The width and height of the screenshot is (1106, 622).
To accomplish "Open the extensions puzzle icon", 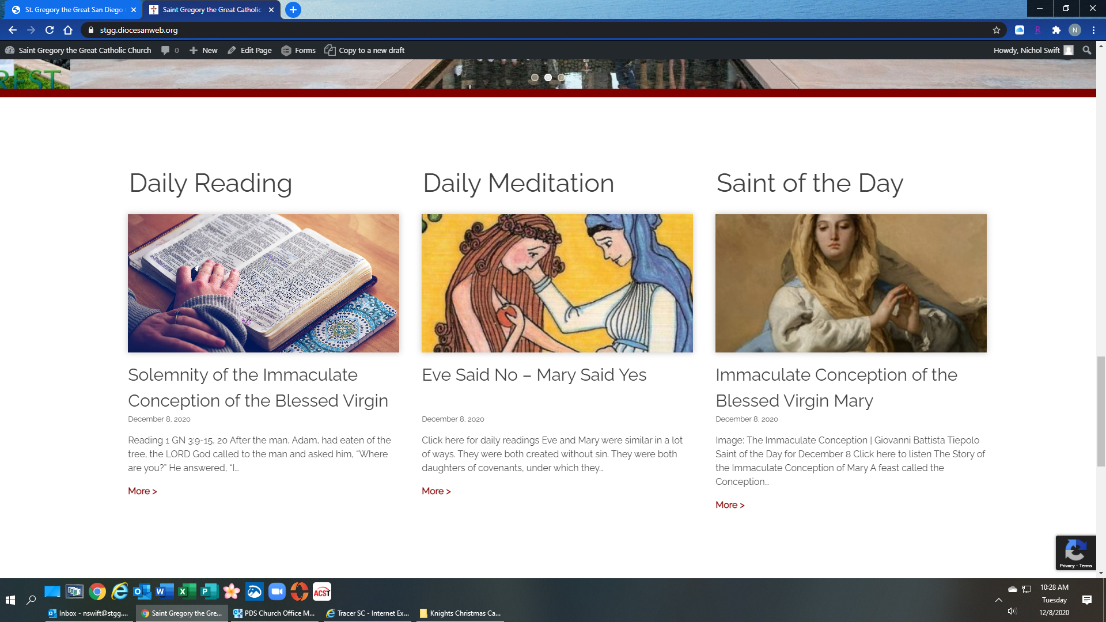I will [1056, 30].
